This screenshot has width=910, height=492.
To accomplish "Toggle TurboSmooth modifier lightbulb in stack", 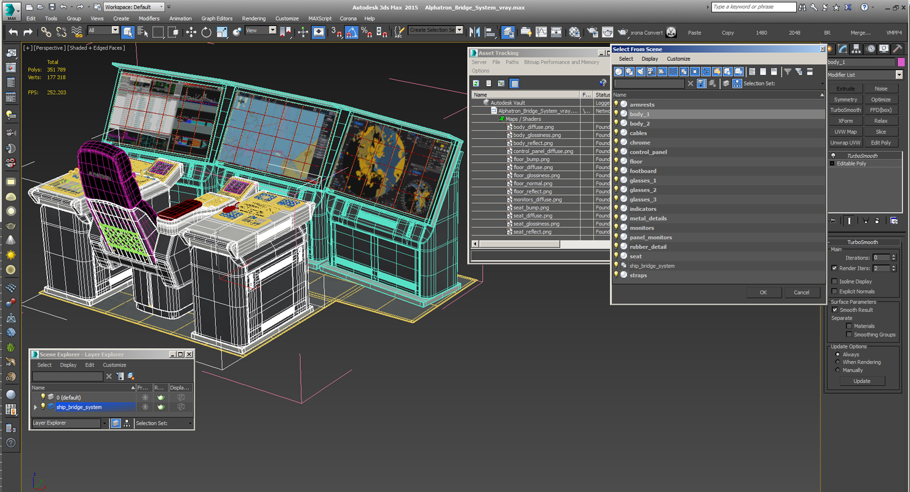I will pyautogui.click(x=833, y=156).
